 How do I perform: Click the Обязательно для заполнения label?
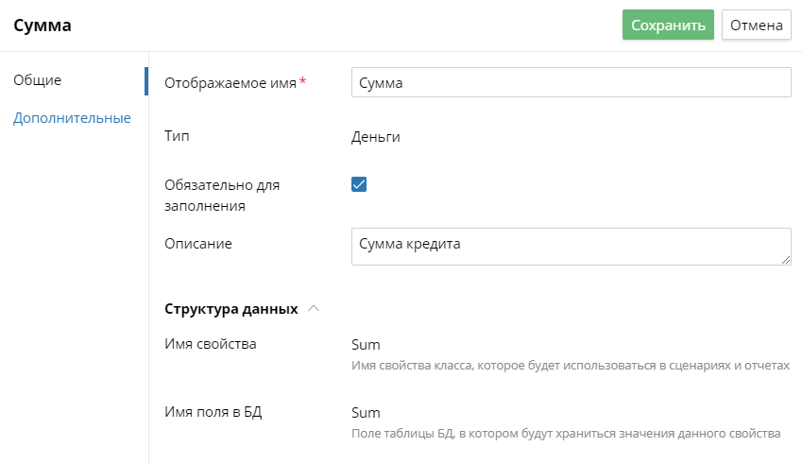point(222,195)
